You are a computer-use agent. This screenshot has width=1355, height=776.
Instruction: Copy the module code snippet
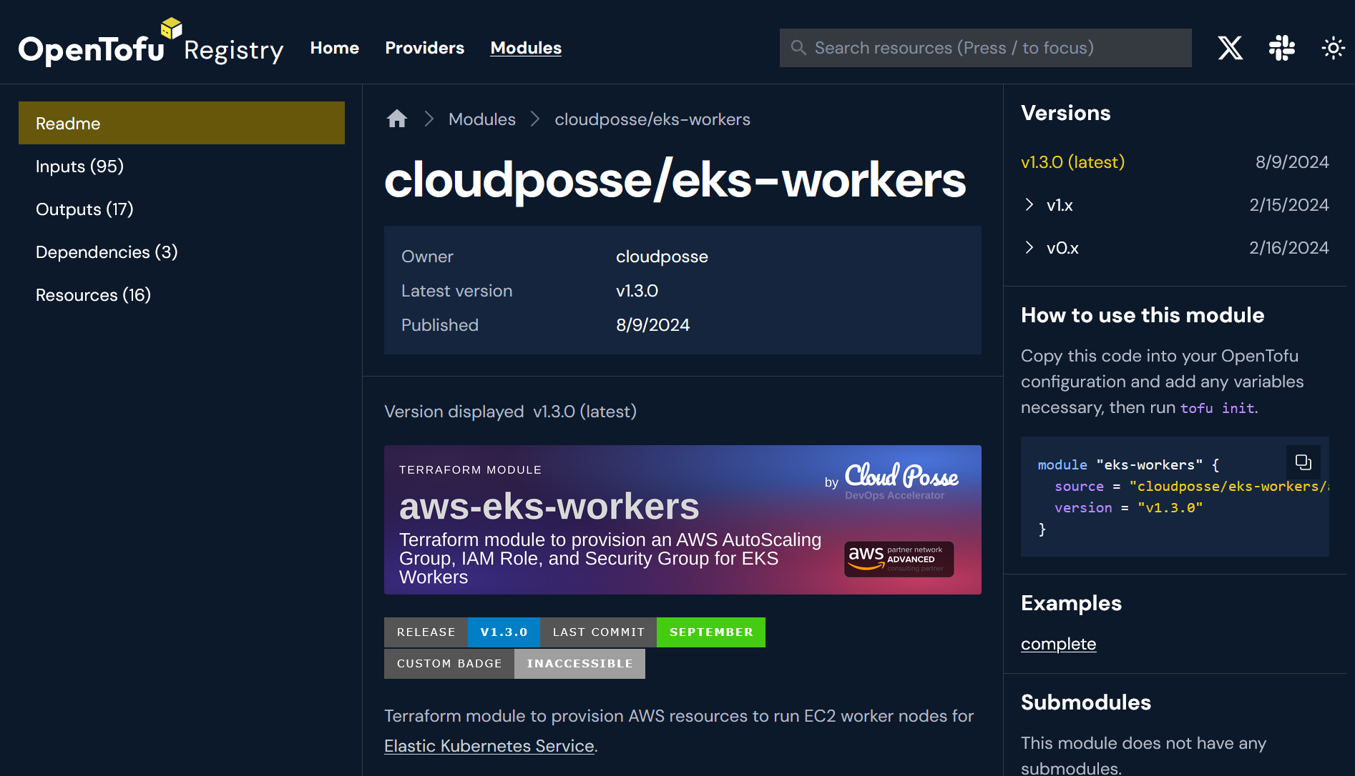click(x=1303, y=462)
